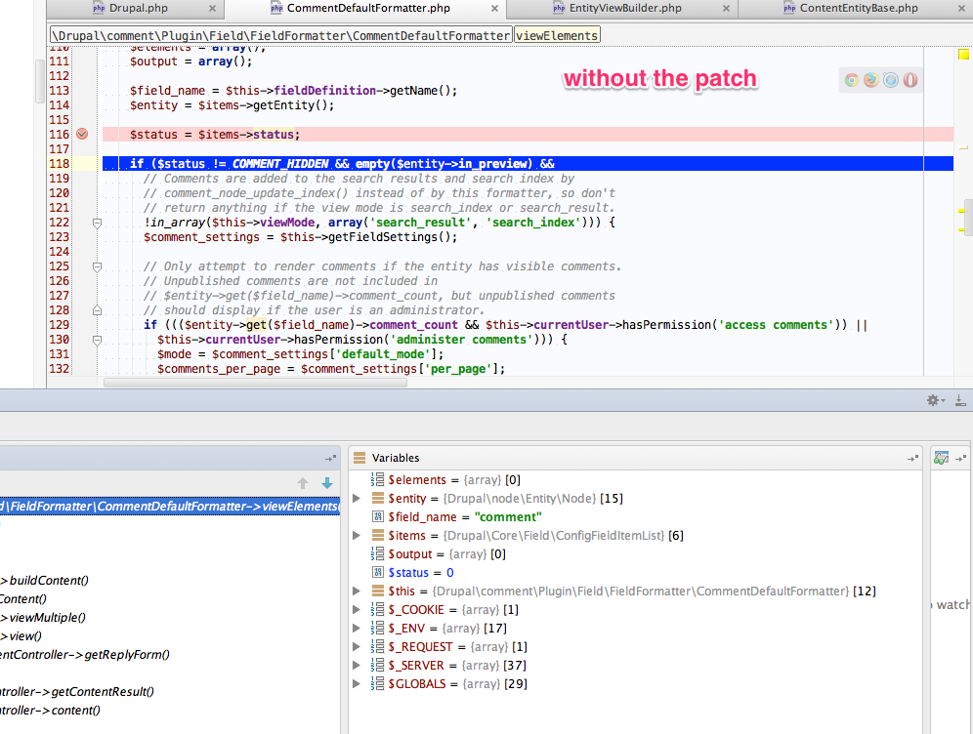Viewport: 973px width, 734px height.
Task: Click the debug panel settings gear
Action: (934, 400)
